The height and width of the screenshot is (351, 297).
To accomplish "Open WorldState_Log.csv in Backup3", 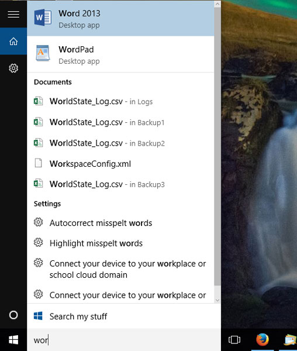I will pyautogui.click(x=120, y=184).
